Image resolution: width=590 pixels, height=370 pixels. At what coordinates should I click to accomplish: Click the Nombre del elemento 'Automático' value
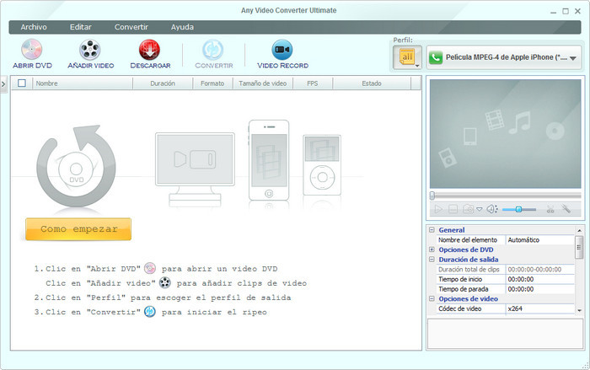click(x=540, y=239)
